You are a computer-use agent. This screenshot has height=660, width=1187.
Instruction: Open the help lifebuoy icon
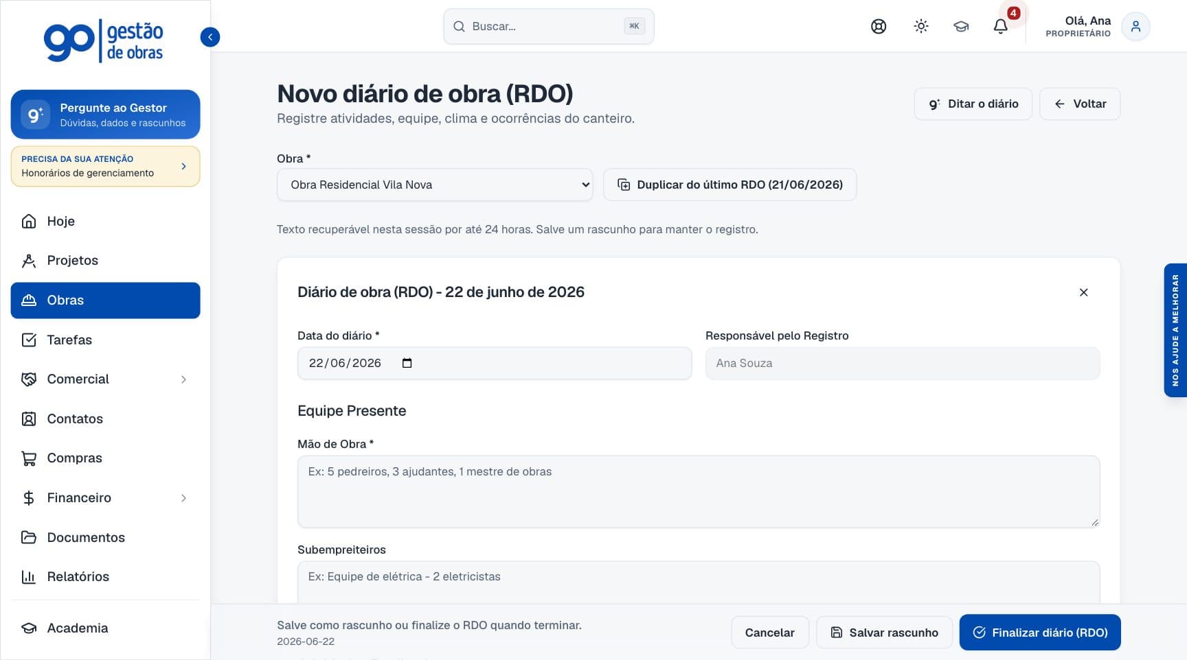click(879, 27)
